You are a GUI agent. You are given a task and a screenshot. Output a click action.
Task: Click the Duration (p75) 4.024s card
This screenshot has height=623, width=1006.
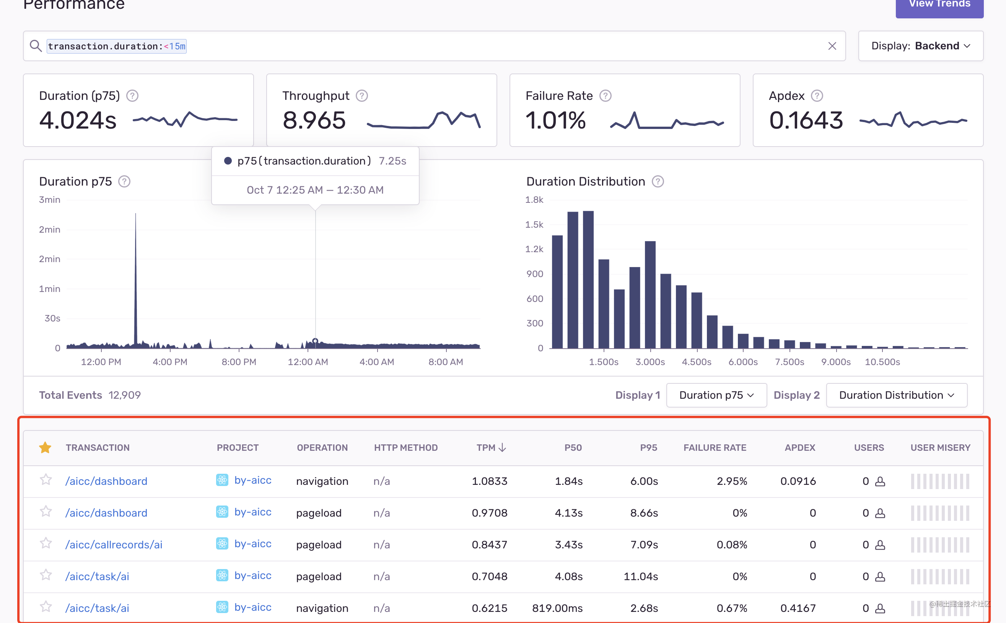tap(138, 110)
